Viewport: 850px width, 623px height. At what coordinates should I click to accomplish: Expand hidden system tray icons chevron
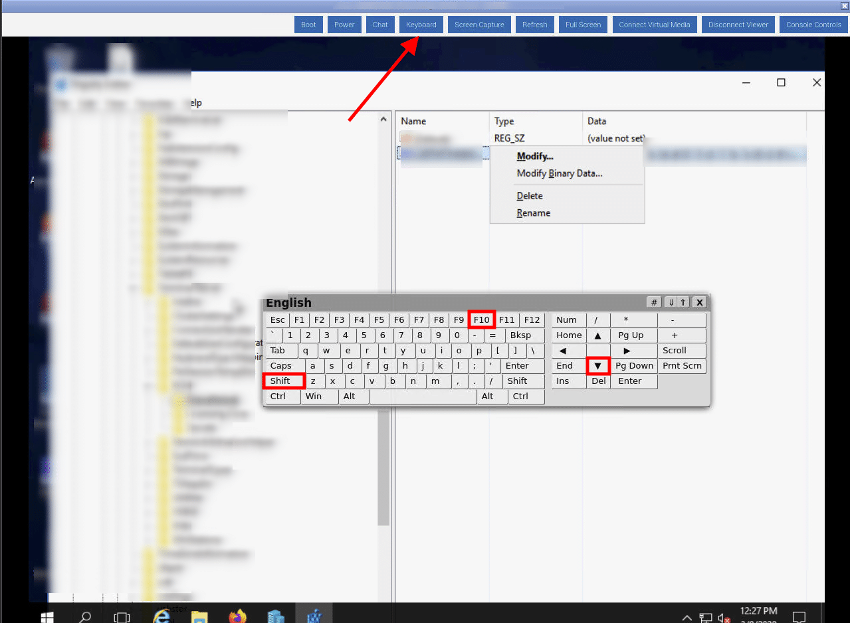(x=687, y=618)
